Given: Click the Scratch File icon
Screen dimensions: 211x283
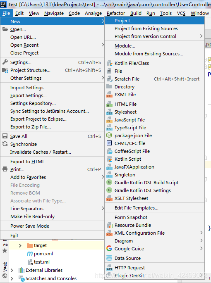Looking at the screenshot, I should (109, 79).
